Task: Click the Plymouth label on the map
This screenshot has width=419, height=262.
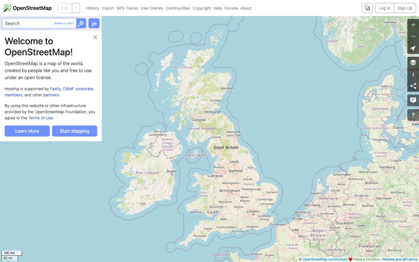Action: [200, 236]
